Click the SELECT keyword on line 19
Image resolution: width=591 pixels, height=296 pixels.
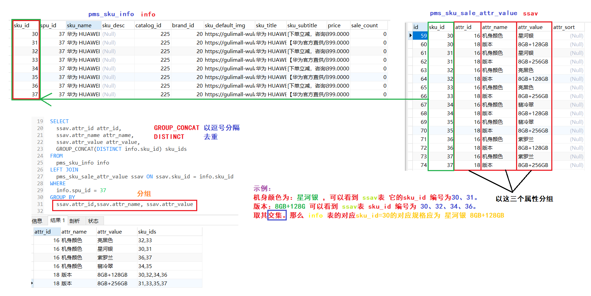coord(59,121)
